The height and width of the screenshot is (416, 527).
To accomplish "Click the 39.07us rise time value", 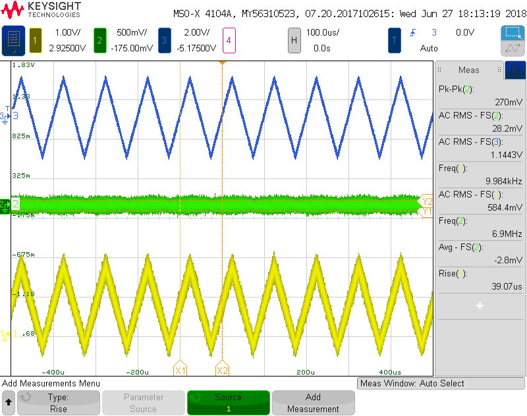I will click(x=507, y=286).
